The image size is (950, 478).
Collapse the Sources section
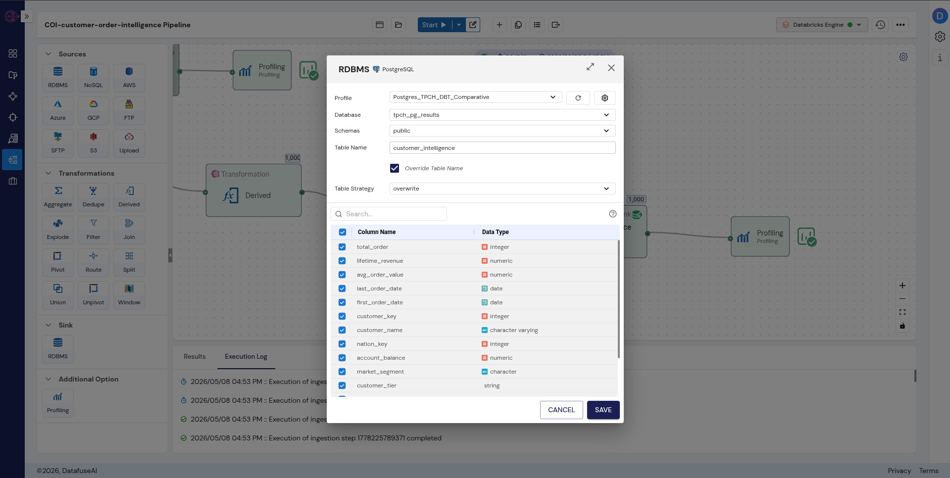point(48,54)
